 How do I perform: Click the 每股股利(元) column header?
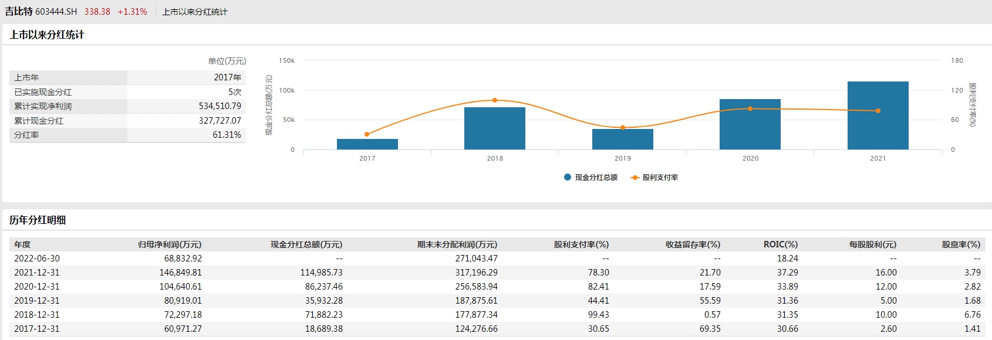pyautogui.click(x=872, y=244)
